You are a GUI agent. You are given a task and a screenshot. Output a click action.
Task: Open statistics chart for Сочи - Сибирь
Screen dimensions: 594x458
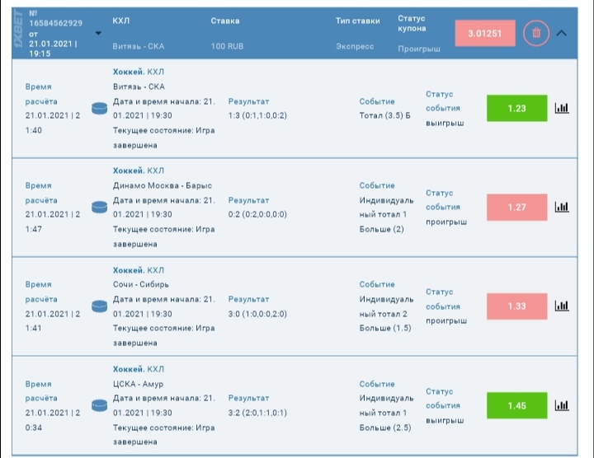click(x=562, y=306)
